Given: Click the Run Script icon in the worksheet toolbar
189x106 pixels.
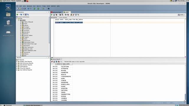Looking at the screenshot, I should [54, 15].
